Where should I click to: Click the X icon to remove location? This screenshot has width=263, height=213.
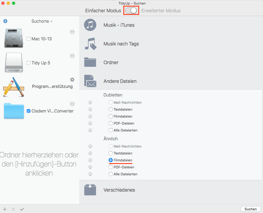pyautogui.click(x=13, y=209)
